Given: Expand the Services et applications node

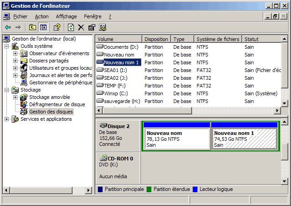Looking at the screenshot, I should pos(6,119).
